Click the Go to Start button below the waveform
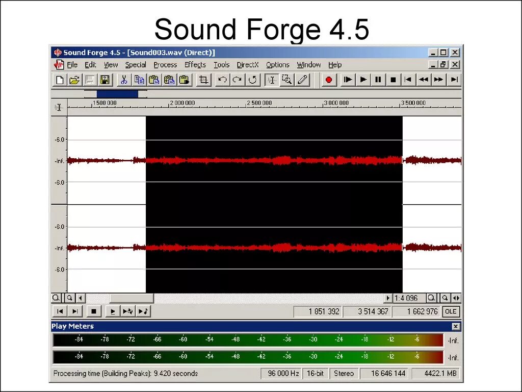The image size is (522, 392). (x=60, y=311)
